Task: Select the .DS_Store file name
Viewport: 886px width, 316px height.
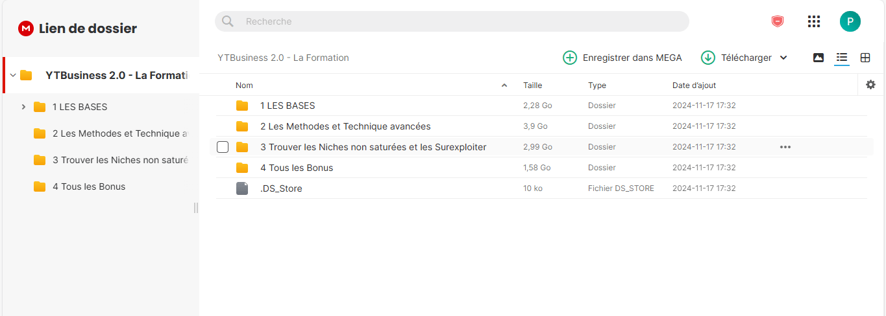Action: point(281,188)
